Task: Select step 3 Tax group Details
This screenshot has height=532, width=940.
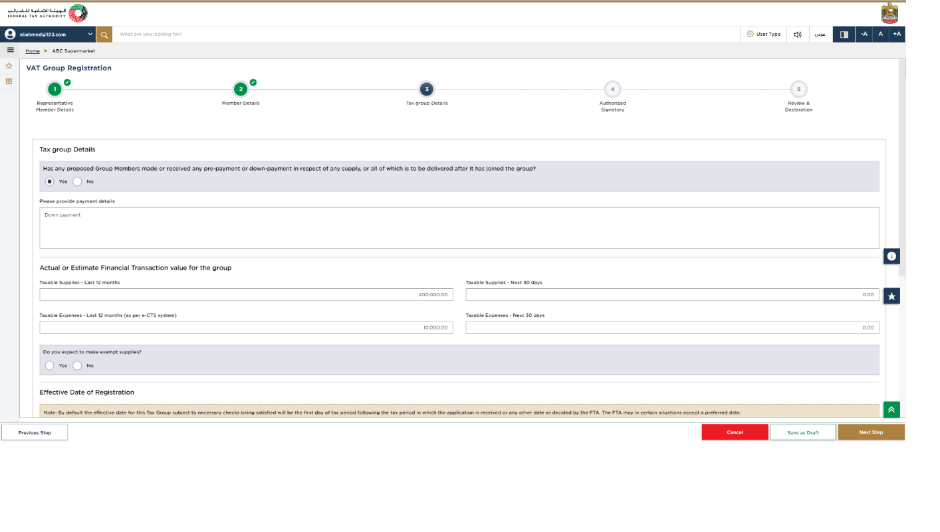Action: [x=427, y=89]
